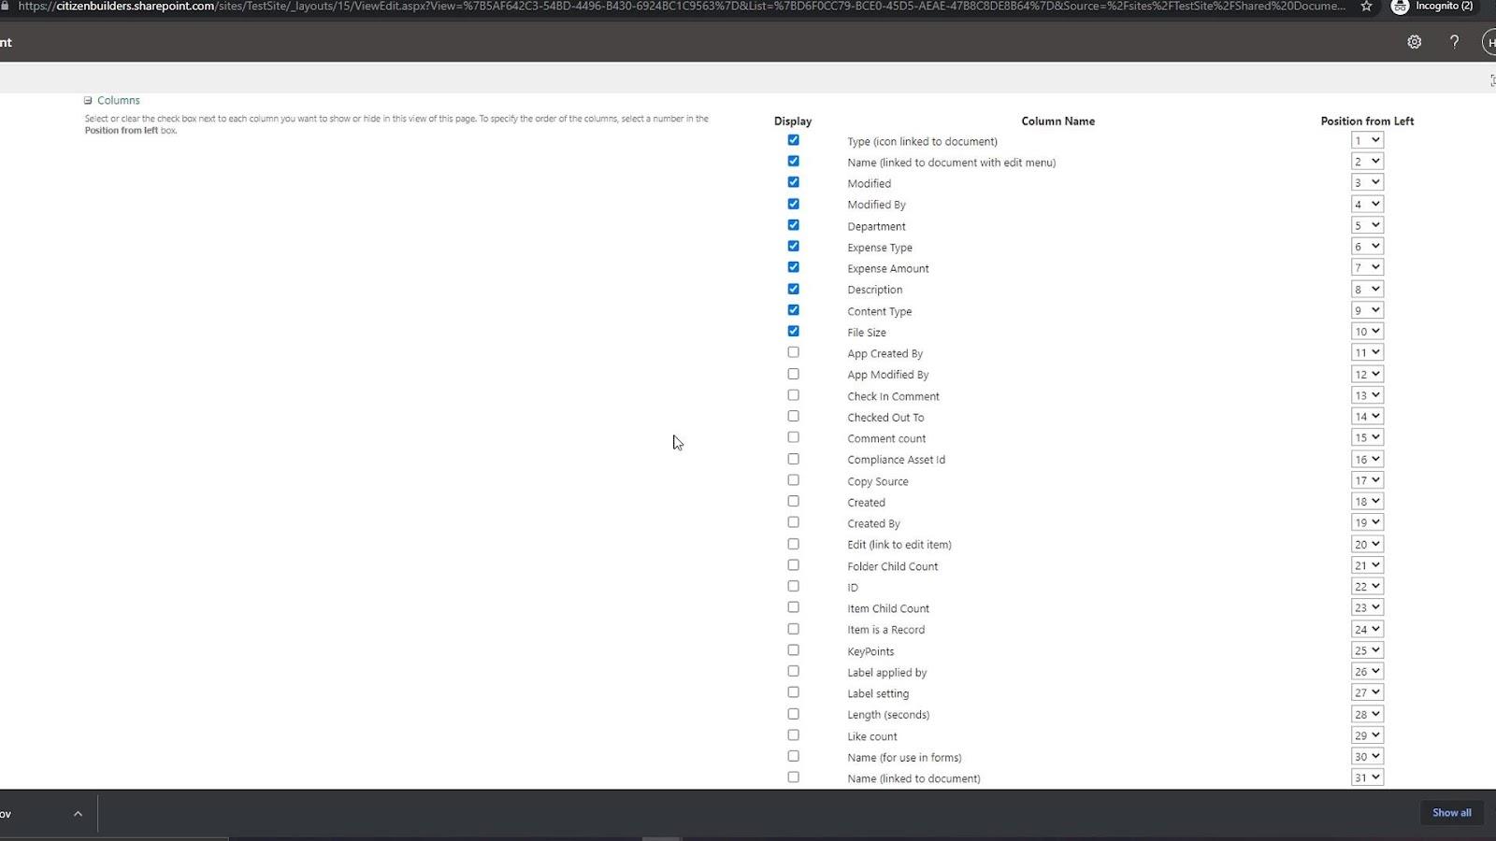Open the SharePoint settings gear
The height and width of the screenshot is (841, 1496).
(1414, 42)
